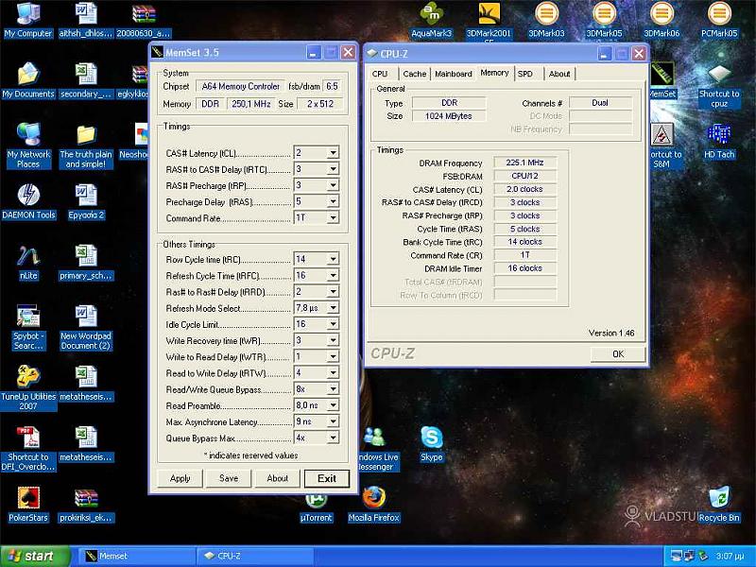Open the 3DMark2001 SE shortcut
Image resolution: width=756 pixels, height=567 pixels.
[x=489, y=22]
